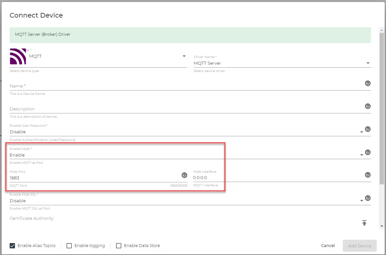Screen dimensions: 386x255
Task: Click the purple MQTT device type logo
Action: tap(18, 56)
